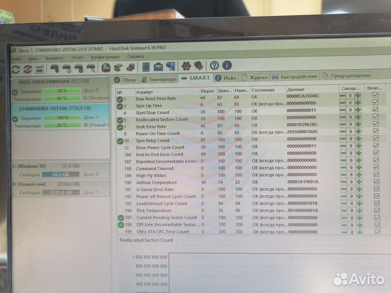The image size is (391, 293).
Task: Open the Справка menu
Action: (x=135, y=56)
